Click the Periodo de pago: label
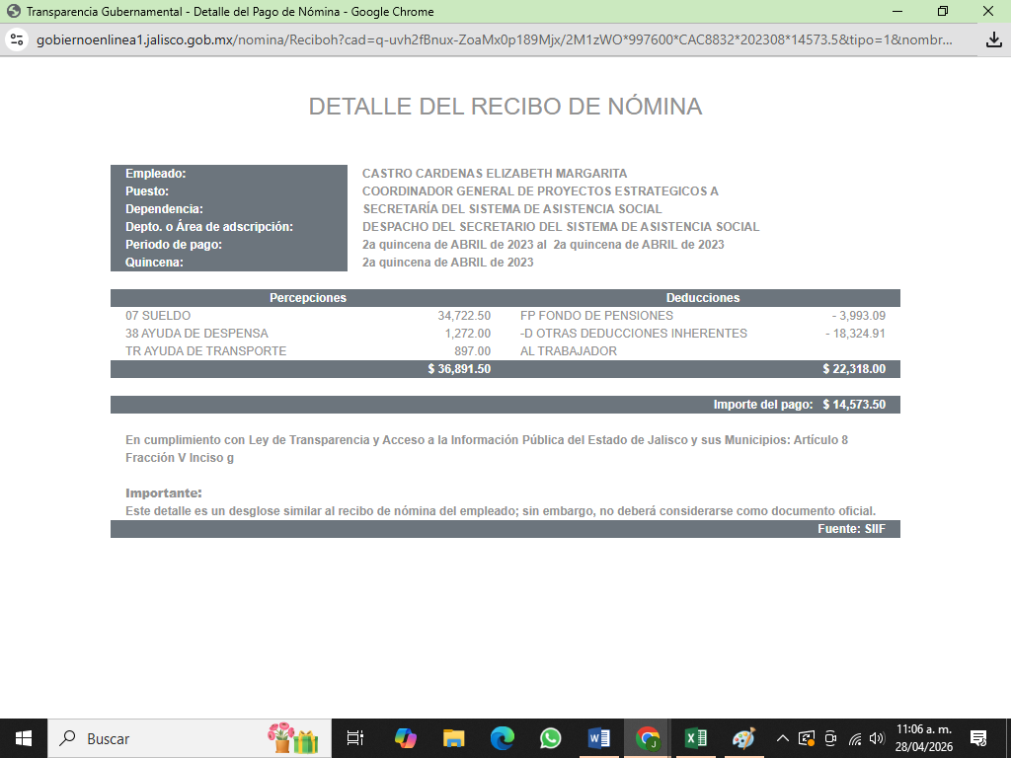The width and height of the screenshot is (1011, 758). coord(174,245)
